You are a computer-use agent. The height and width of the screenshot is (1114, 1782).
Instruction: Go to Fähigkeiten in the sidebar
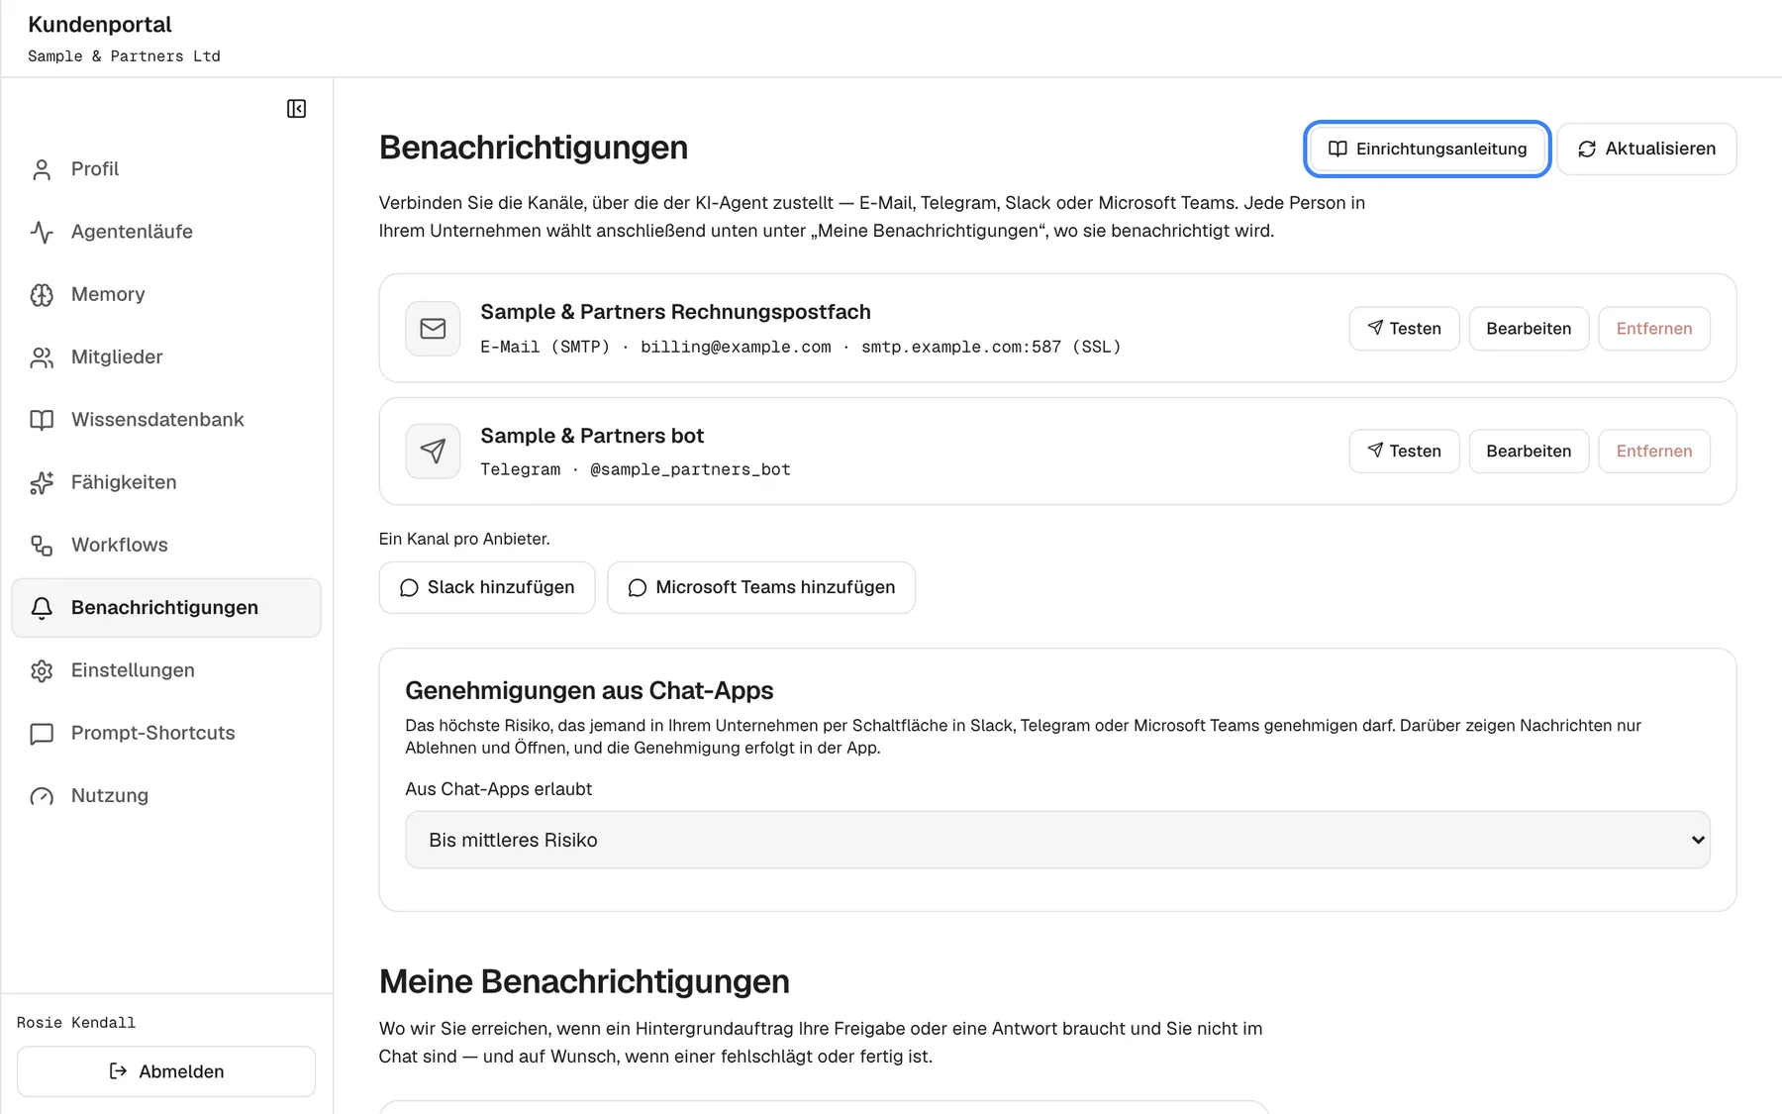click(166, 482)
